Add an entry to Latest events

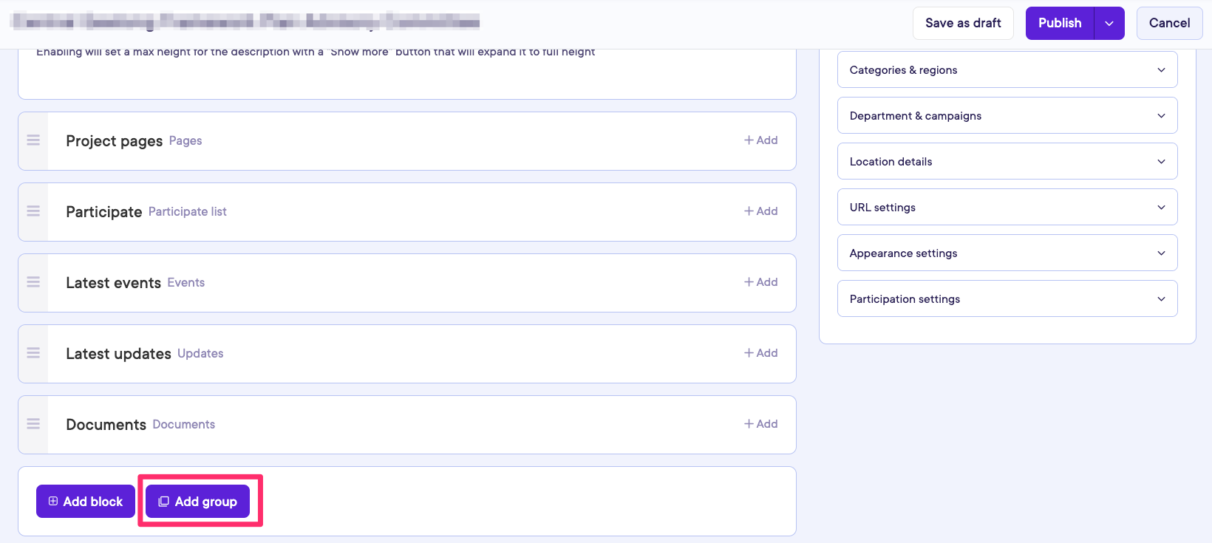click(x=760, y=282)
